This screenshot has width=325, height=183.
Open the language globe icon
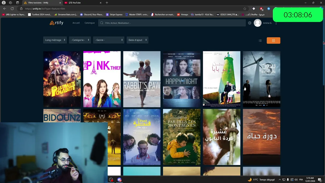250,23
